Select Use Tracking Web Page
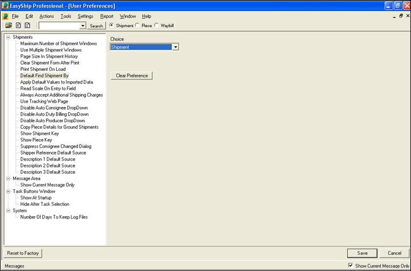This screenshot has height=271, width=411. [44, 101]
